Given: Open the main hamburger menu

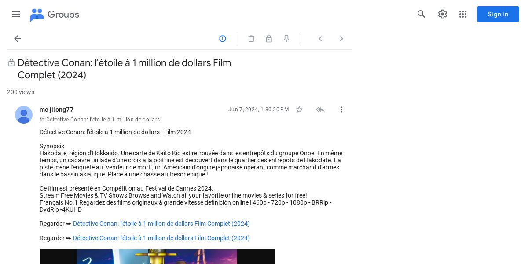Looking at the screenshot, I should [16, 14].
